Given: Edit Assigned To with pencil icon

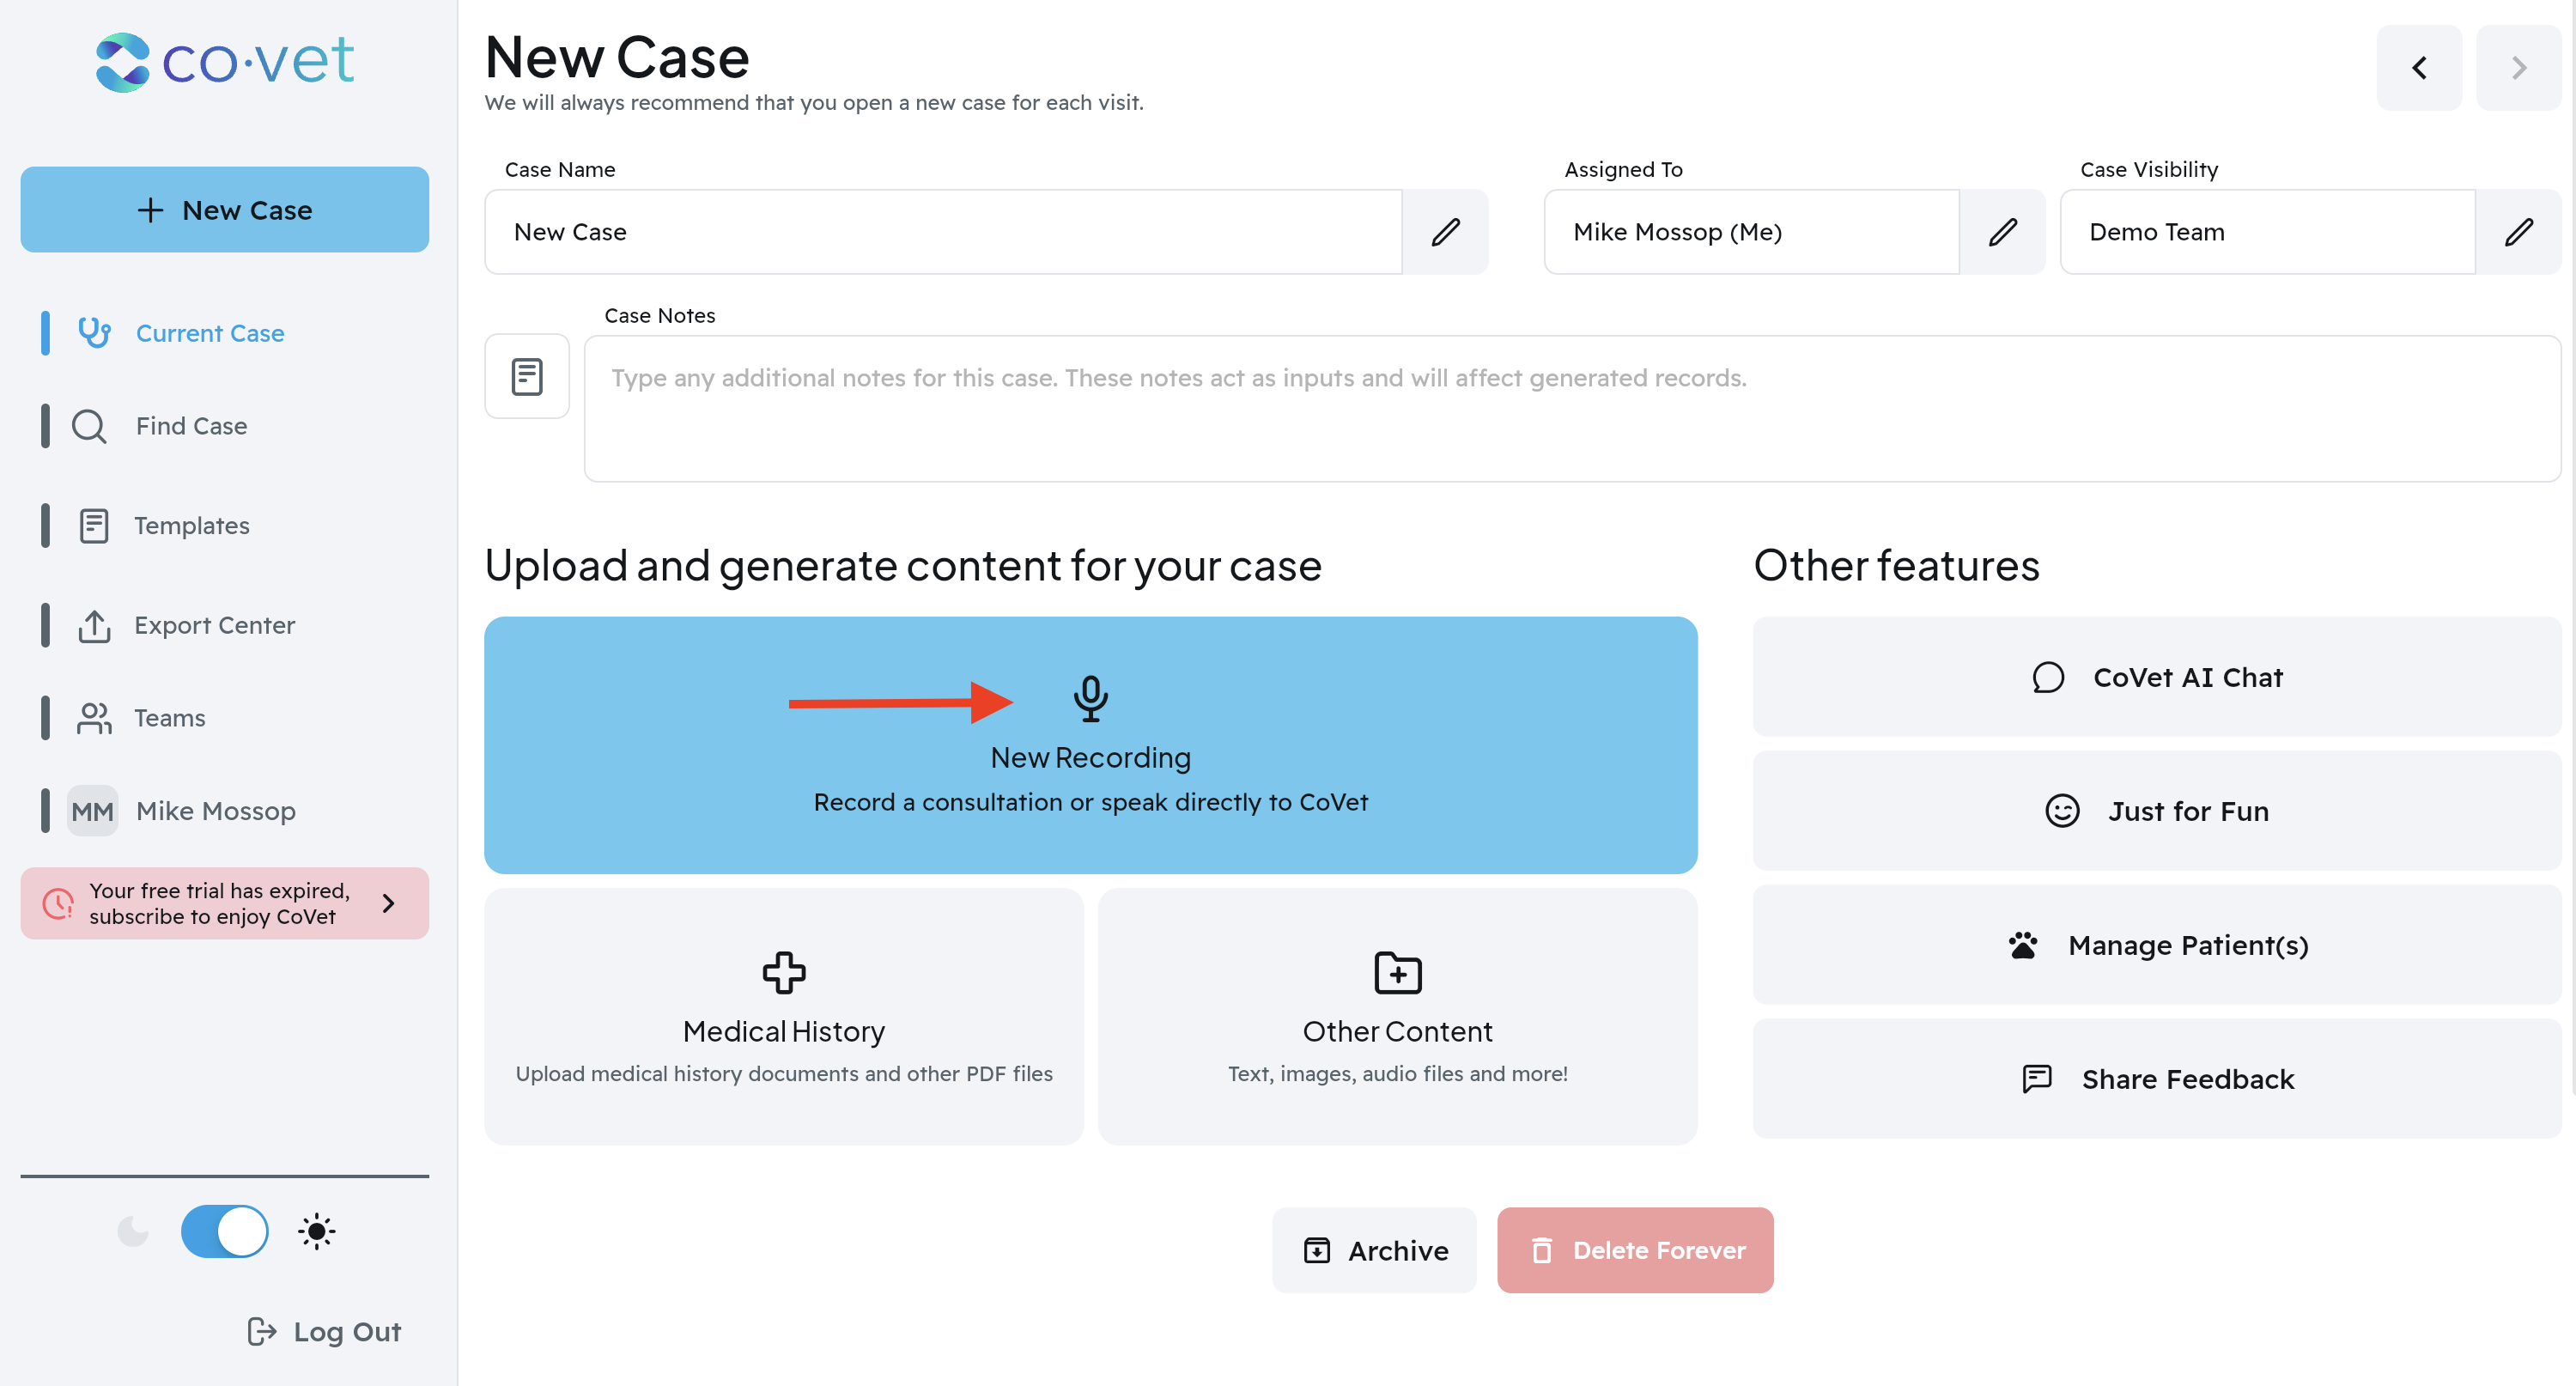Looking at the screenshot, I should coord(2002,232).
